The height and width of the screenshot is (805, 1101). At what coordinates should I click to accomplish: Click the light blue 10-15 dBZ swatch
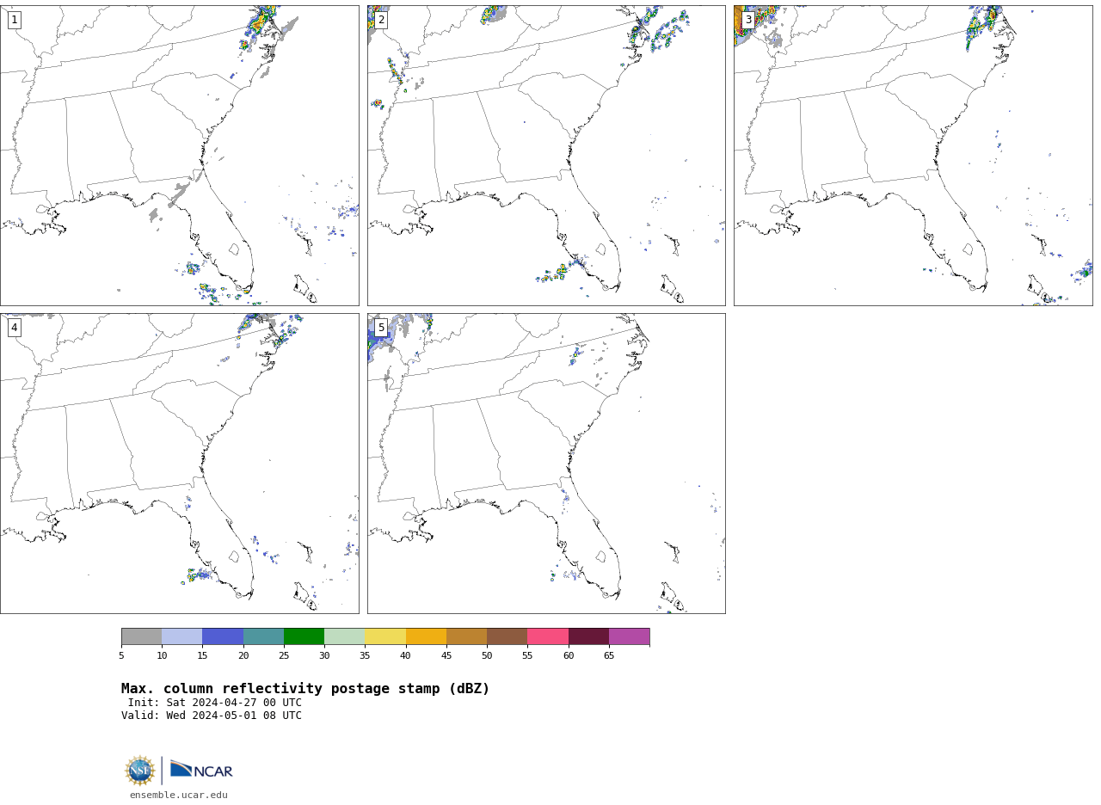click(181, 636)
